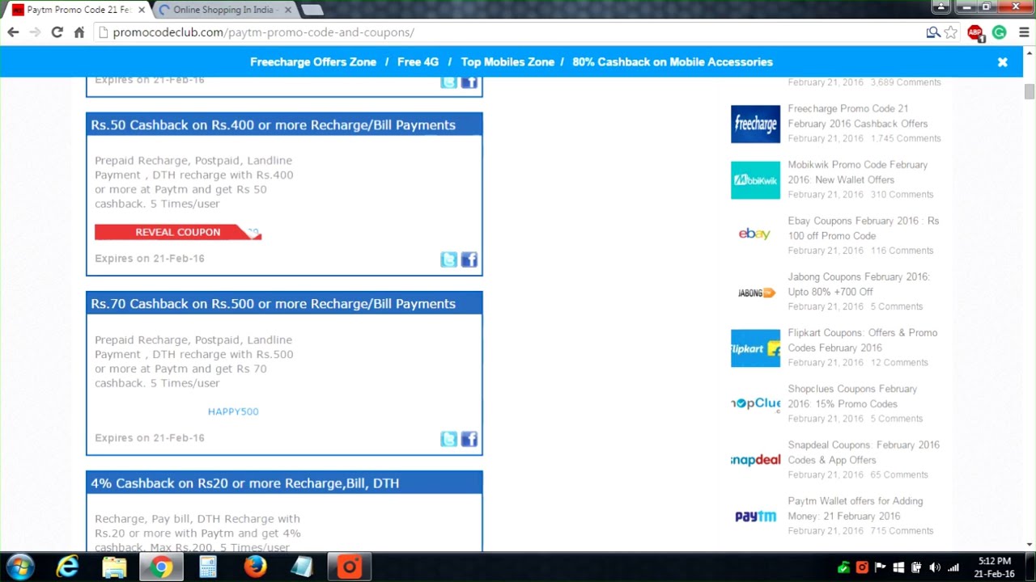Bookmark this page with the star

pos(951,32)
